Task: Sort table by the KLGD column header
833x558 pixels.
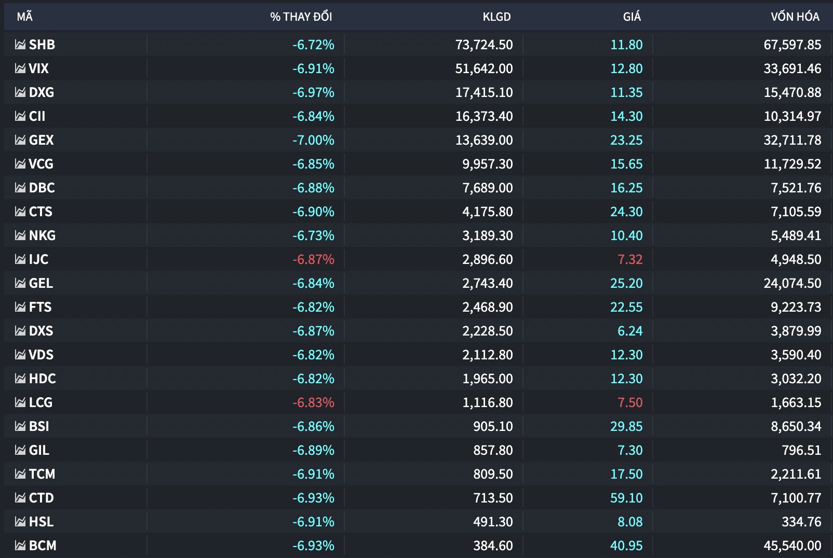Action: [x=496, y=17]
